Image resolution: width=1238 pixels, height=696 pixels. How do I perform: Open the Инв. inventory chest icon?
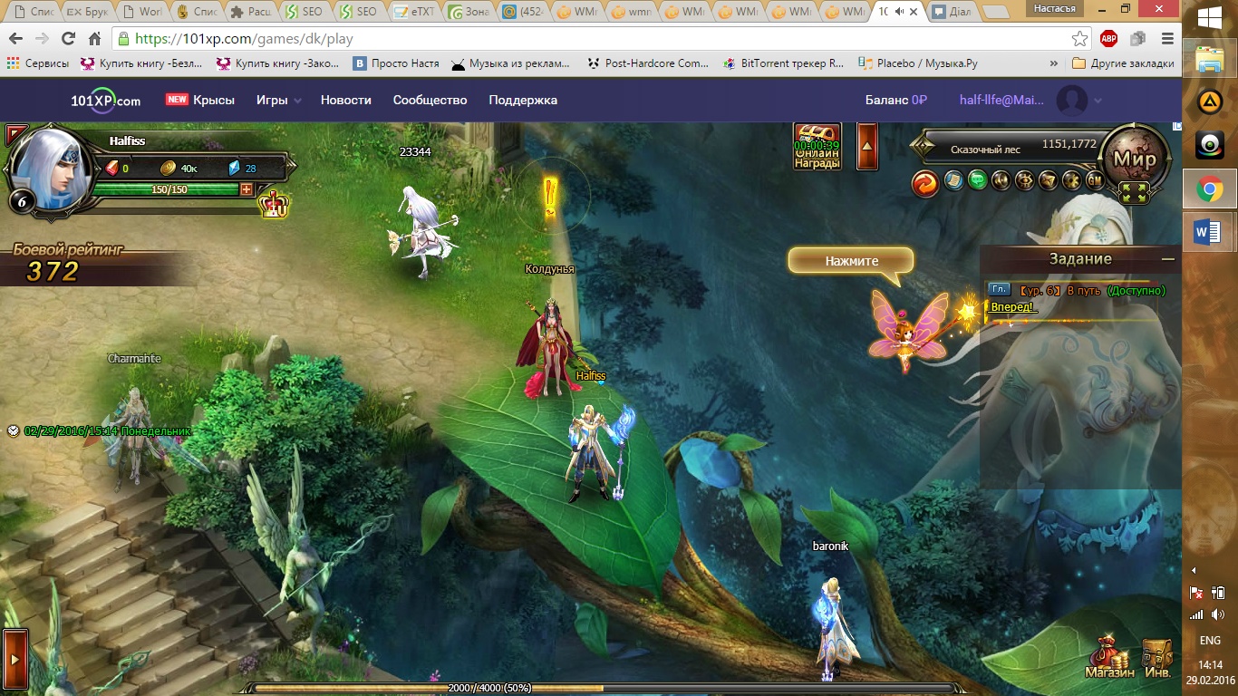pos(1157,659)
